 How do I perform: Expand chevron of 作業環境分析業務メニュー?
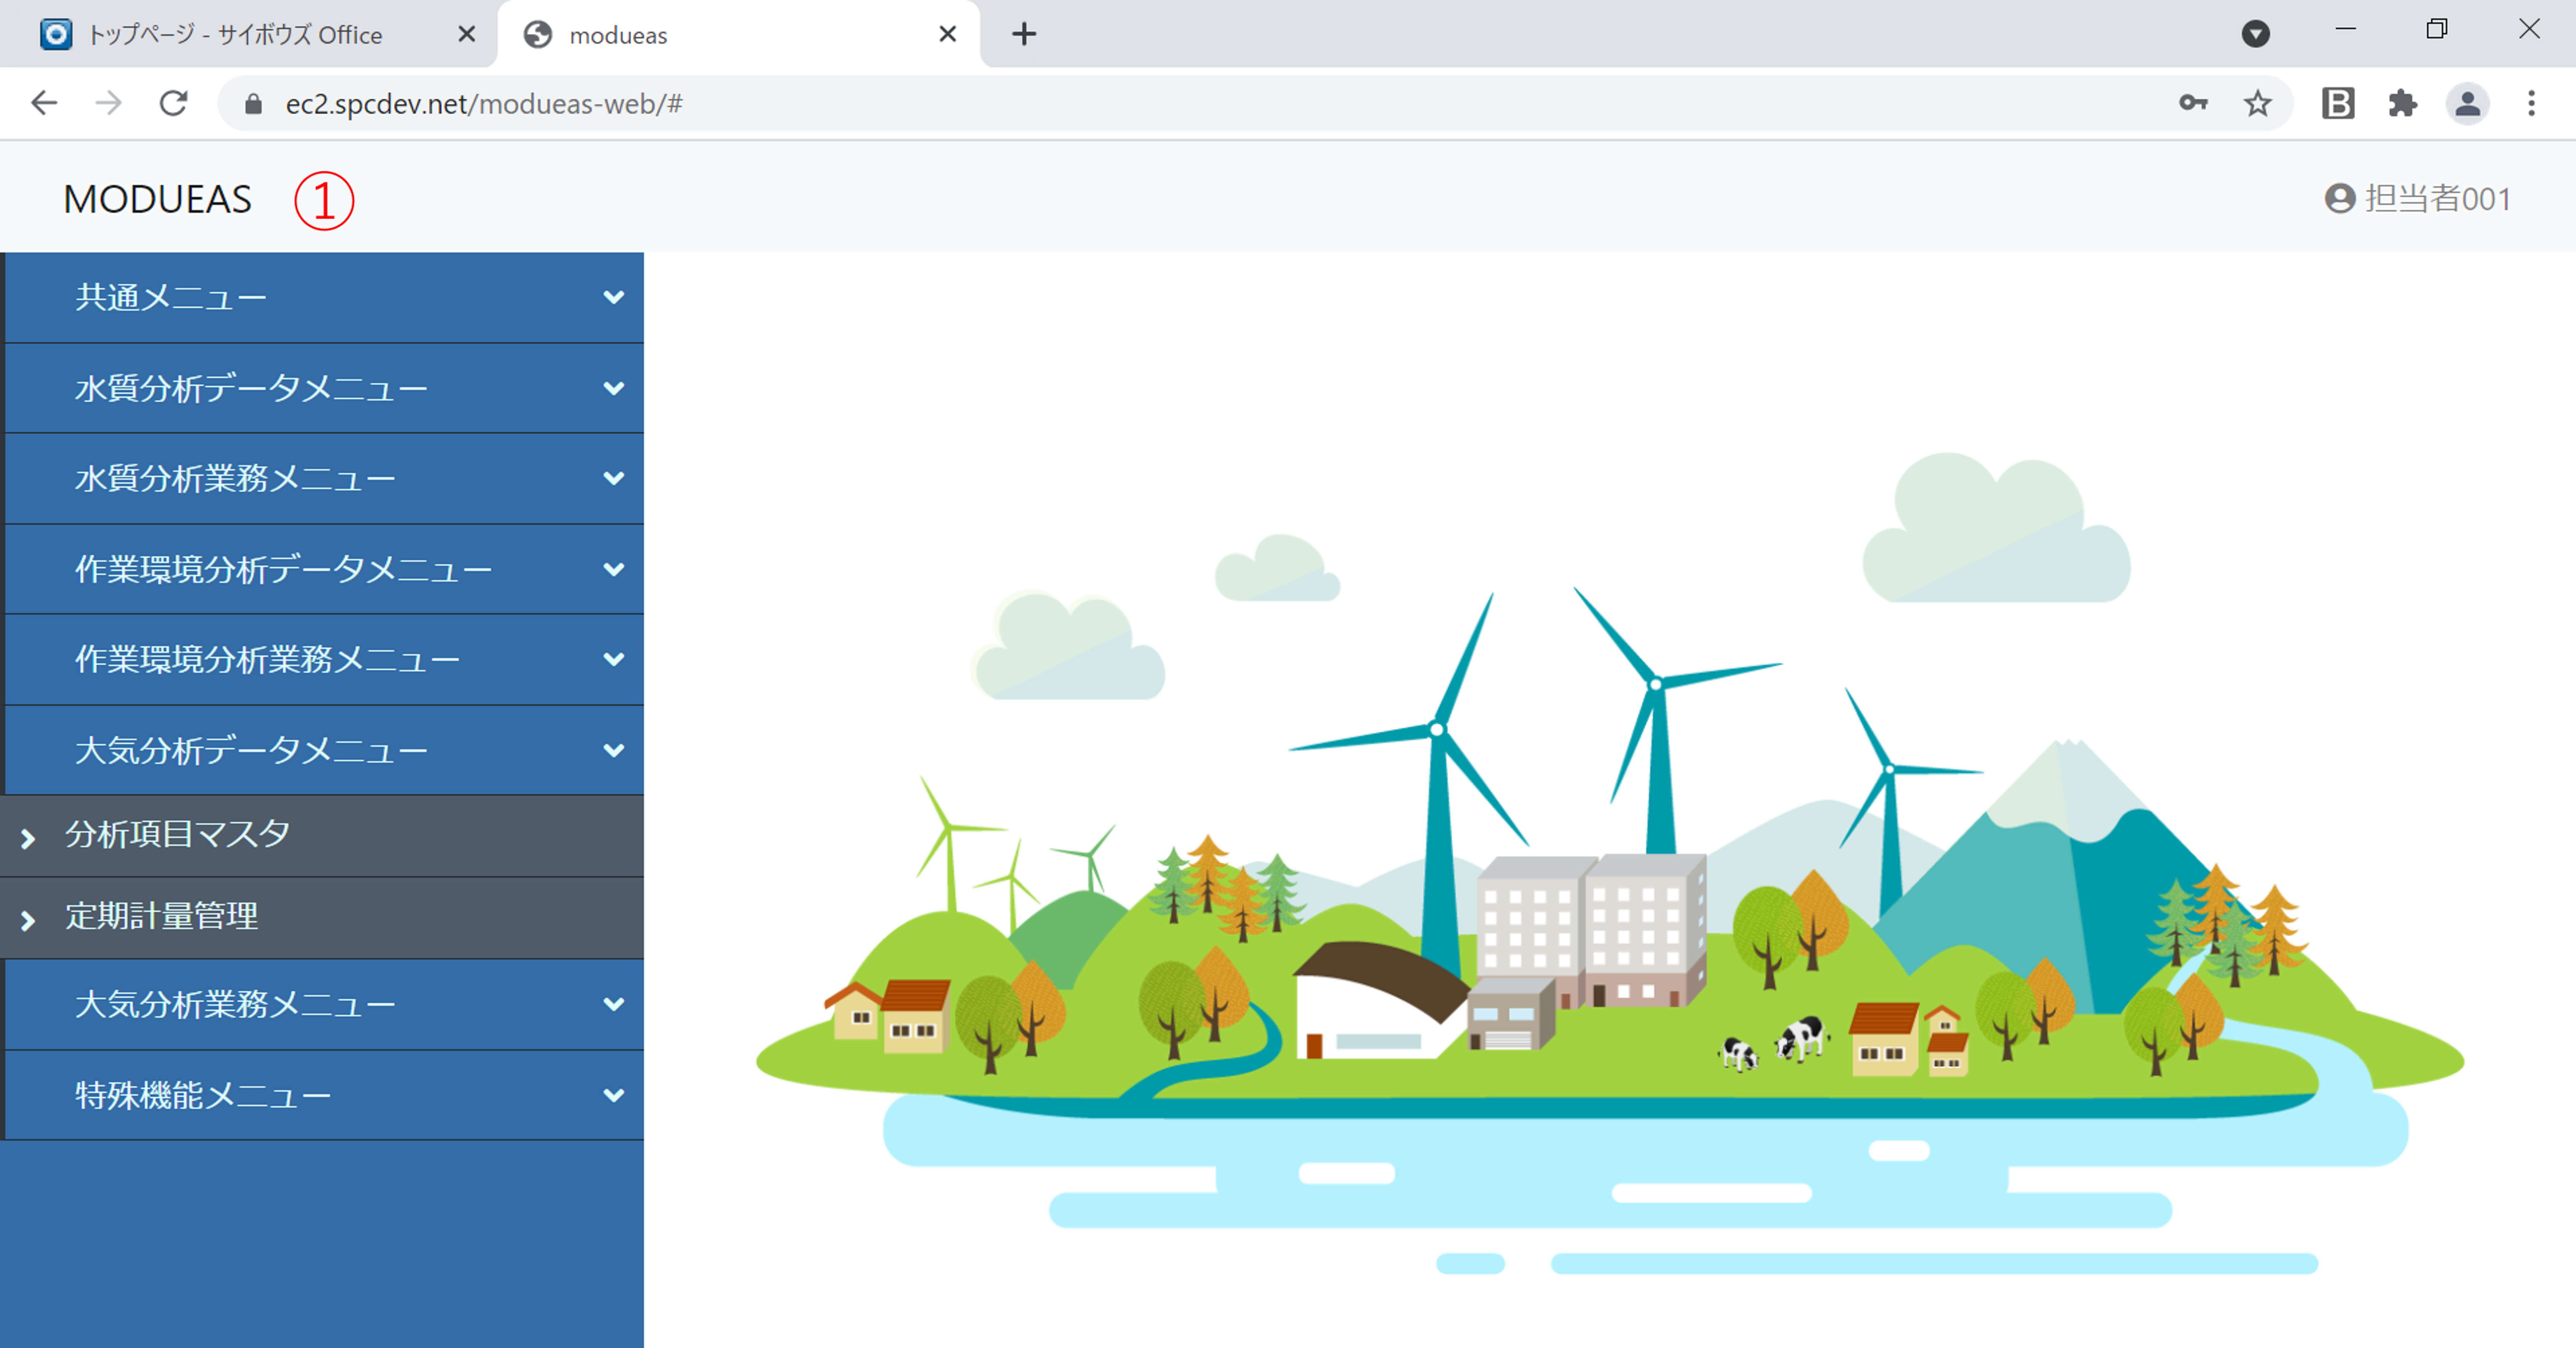click(x=614, y=660)
